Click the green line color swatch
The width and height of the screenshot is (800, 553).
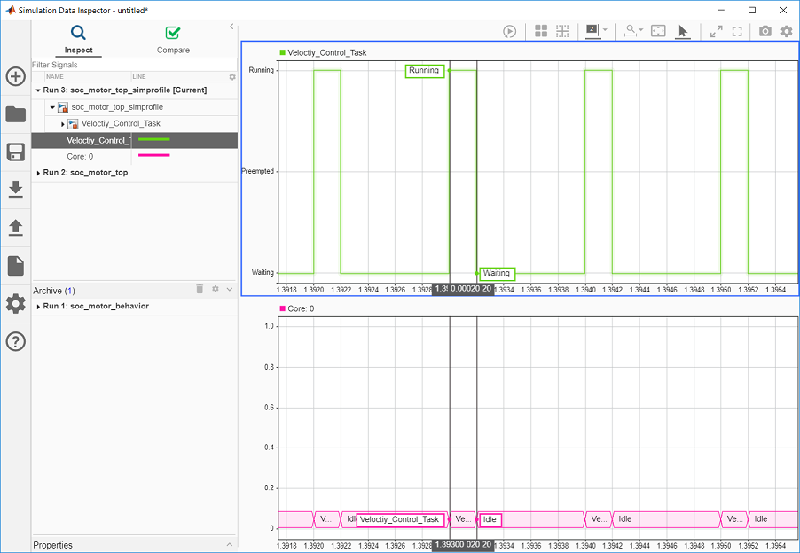153,139
